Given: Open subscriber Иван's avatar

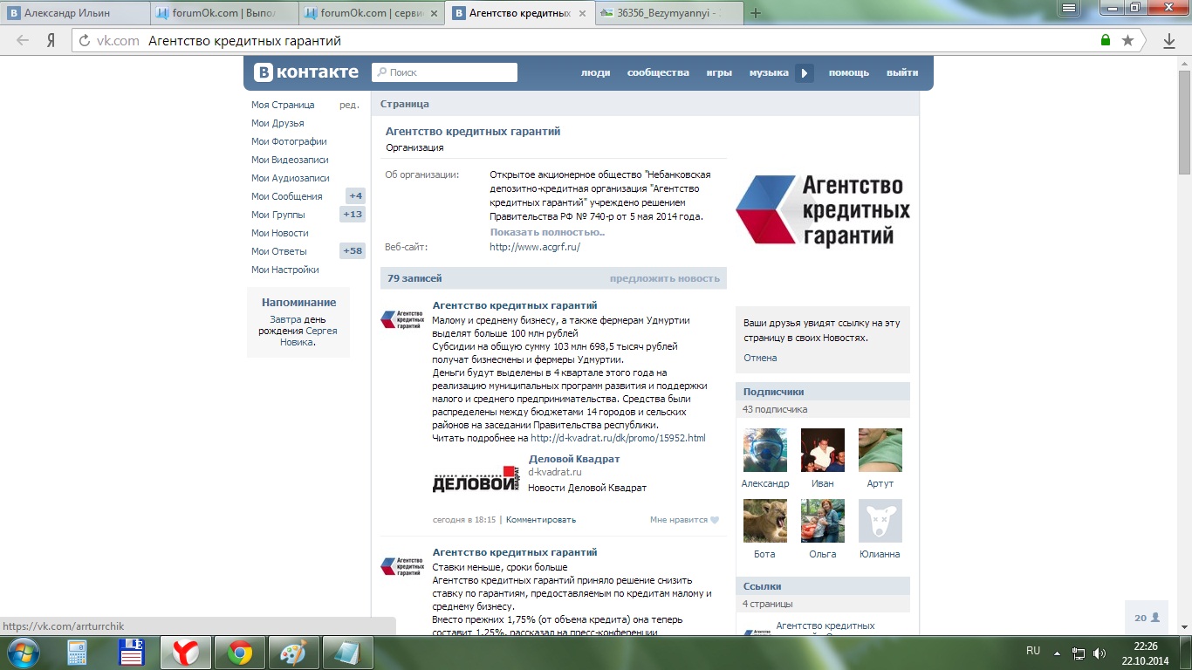Looking at the screenshot, I should (823, 450).
